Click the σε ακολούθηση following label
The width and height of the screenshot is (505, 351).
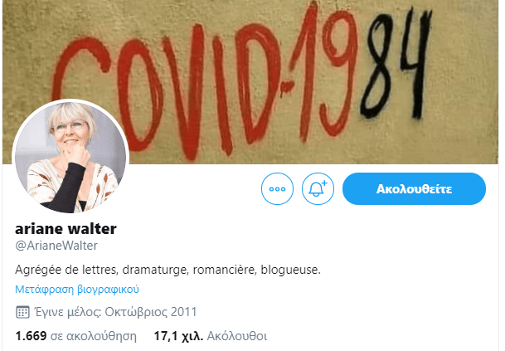click(x=94, y=336)
